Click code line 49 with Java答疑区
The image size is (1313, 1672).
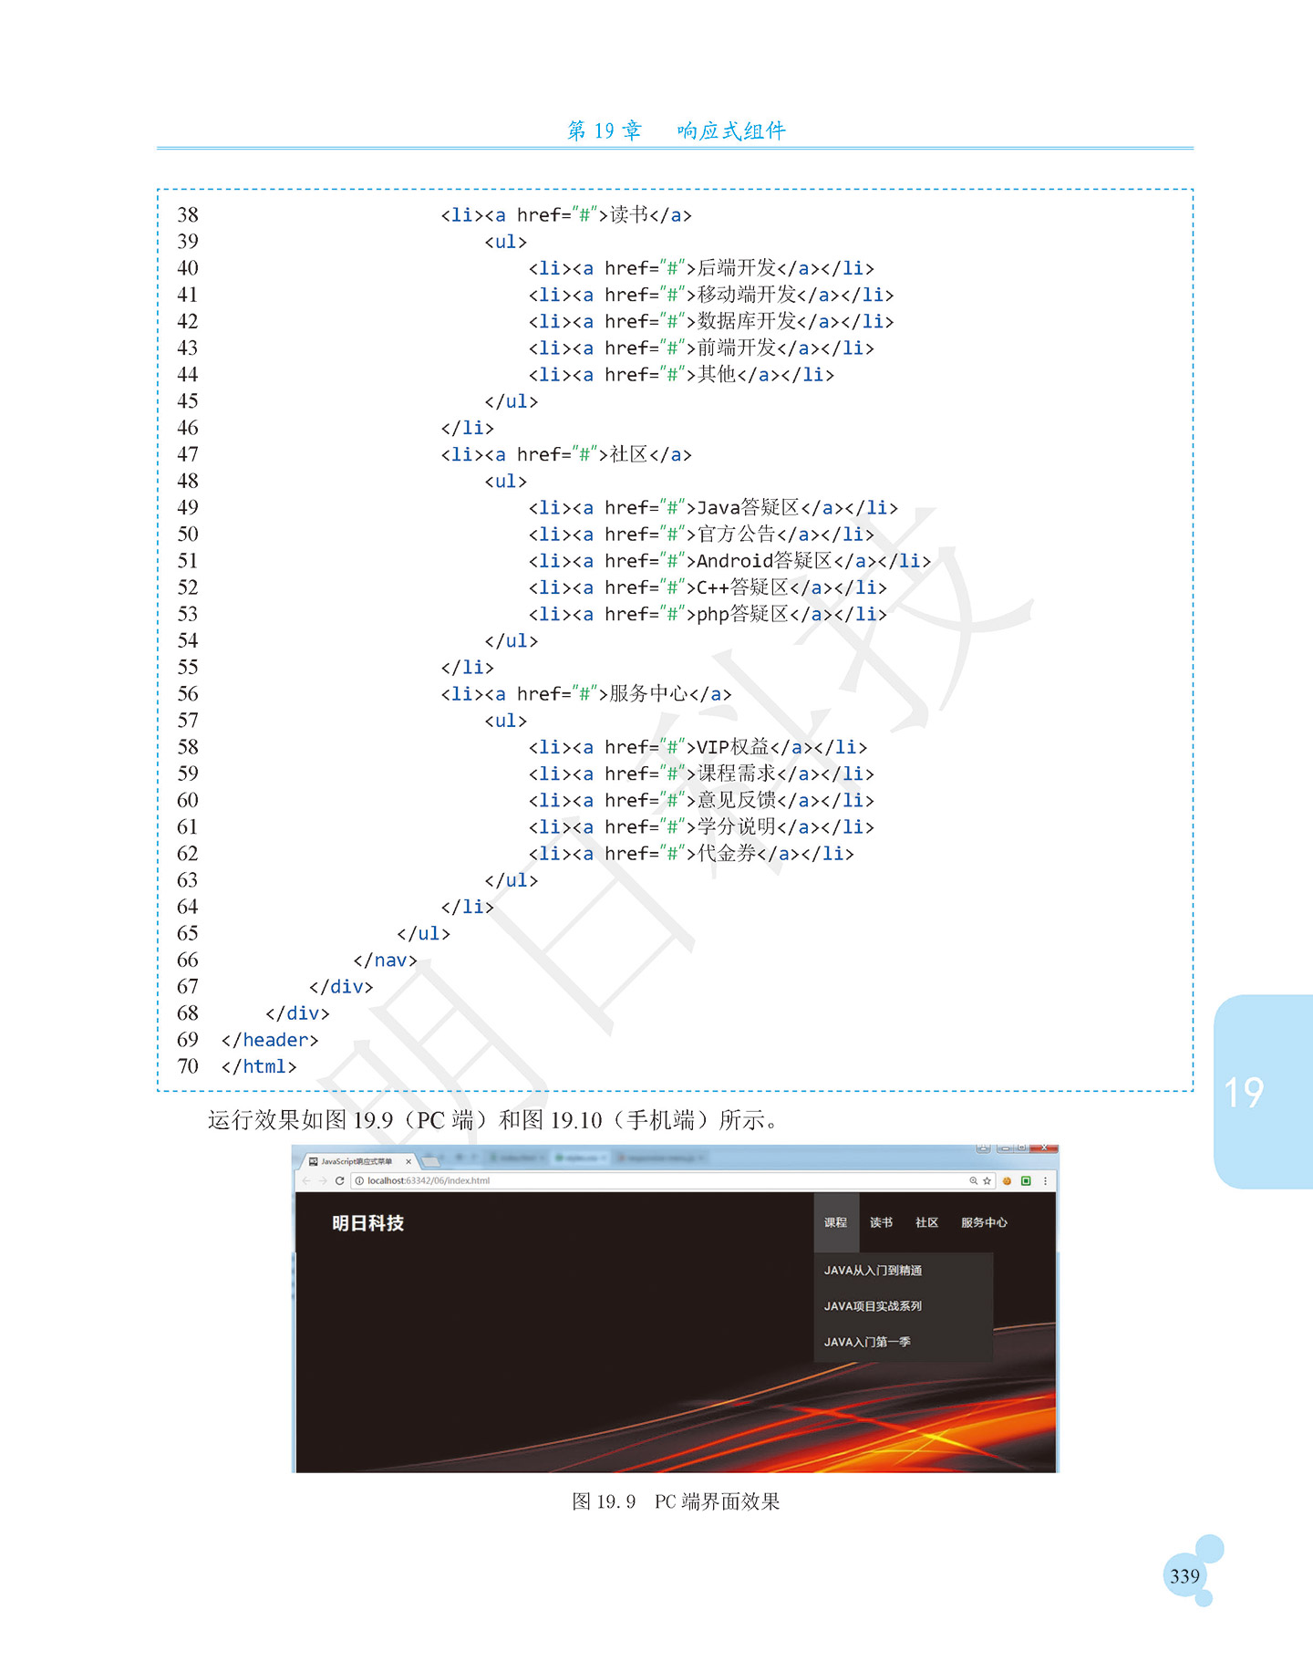[713, 507]
